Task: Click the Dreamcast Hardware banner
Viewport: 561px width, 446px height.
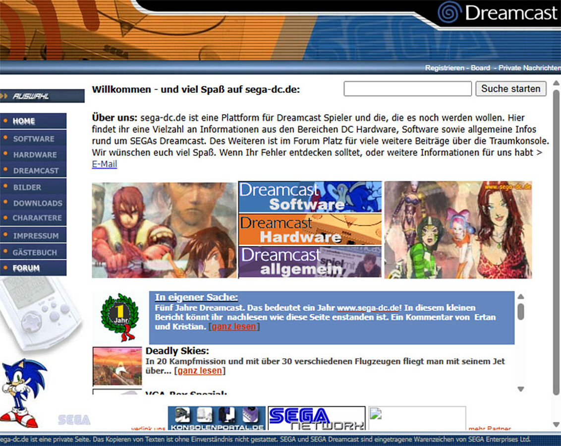Action: pos(310,229)
